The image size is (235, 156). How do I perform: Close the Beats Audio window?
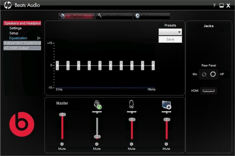point(228,6)
